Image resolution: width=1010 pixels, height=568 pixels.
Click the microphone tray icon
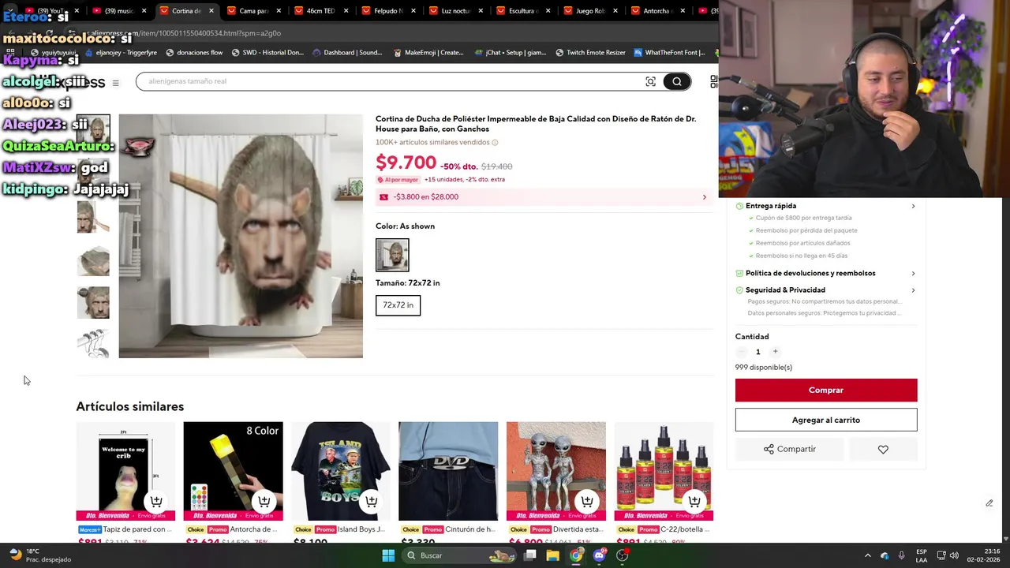[901, 555]
